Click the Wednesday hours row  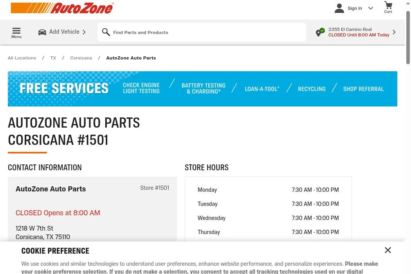point(268,218)
